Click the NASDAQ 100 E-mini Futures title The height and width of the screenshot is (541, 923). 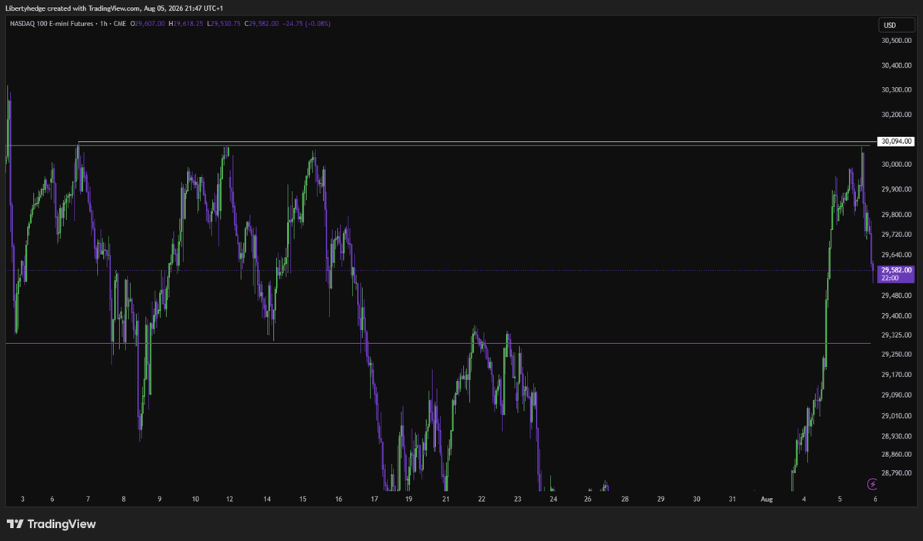pos(53,23)
